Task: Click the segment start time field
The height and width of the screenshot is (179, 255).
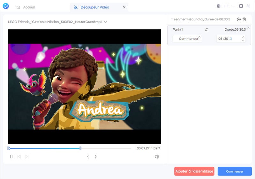Action: (x=187, y=39)
